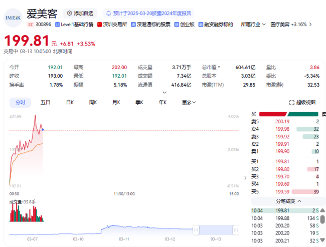Click the current price 199.81
The image size is (326, 247).
tap(27, 41)
